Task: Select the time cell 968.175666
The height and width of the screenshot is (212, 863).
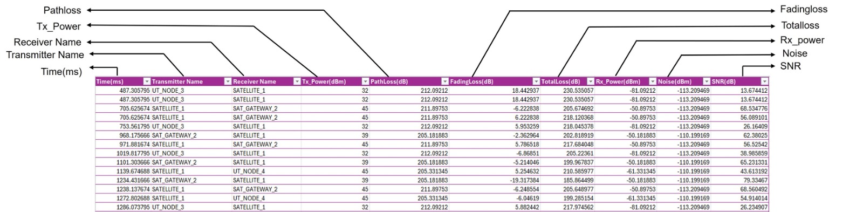Action: 135,135
